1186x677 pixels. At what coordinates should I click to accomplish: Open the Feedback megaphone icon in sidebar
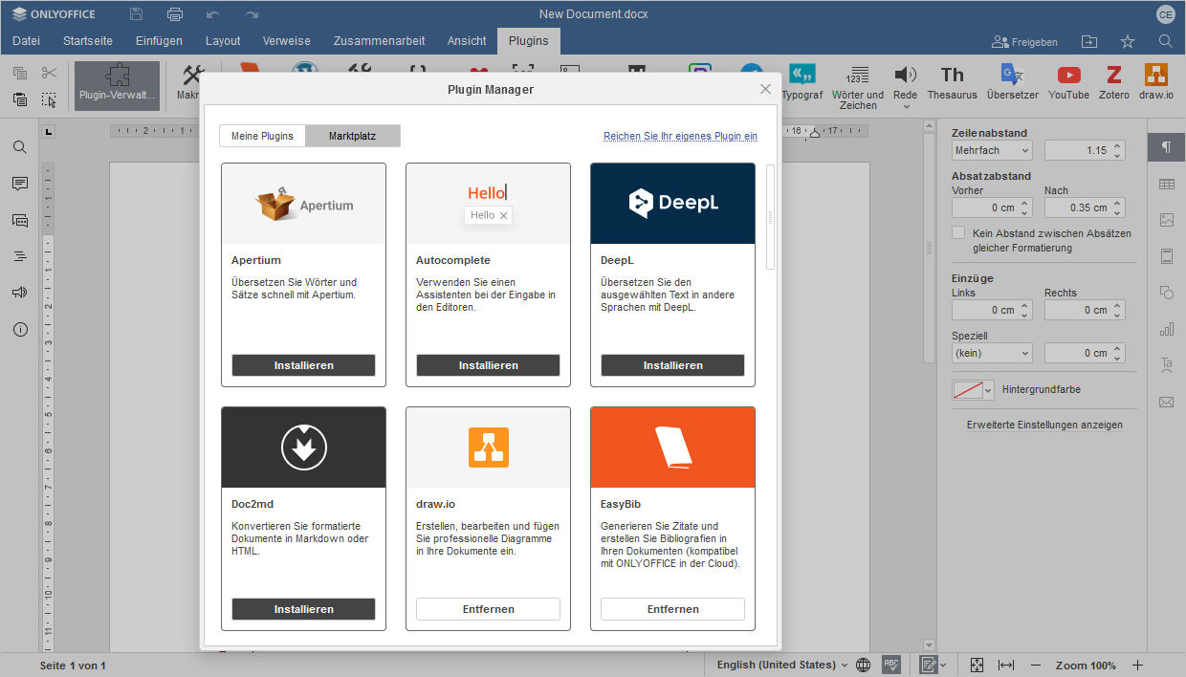click(x=20, y=293)
